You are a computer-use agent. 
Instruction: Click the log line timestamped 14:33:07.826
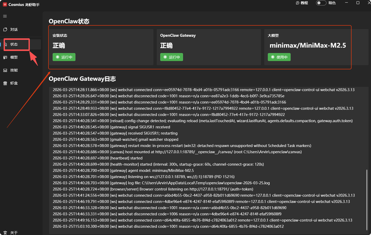(169, 115)
